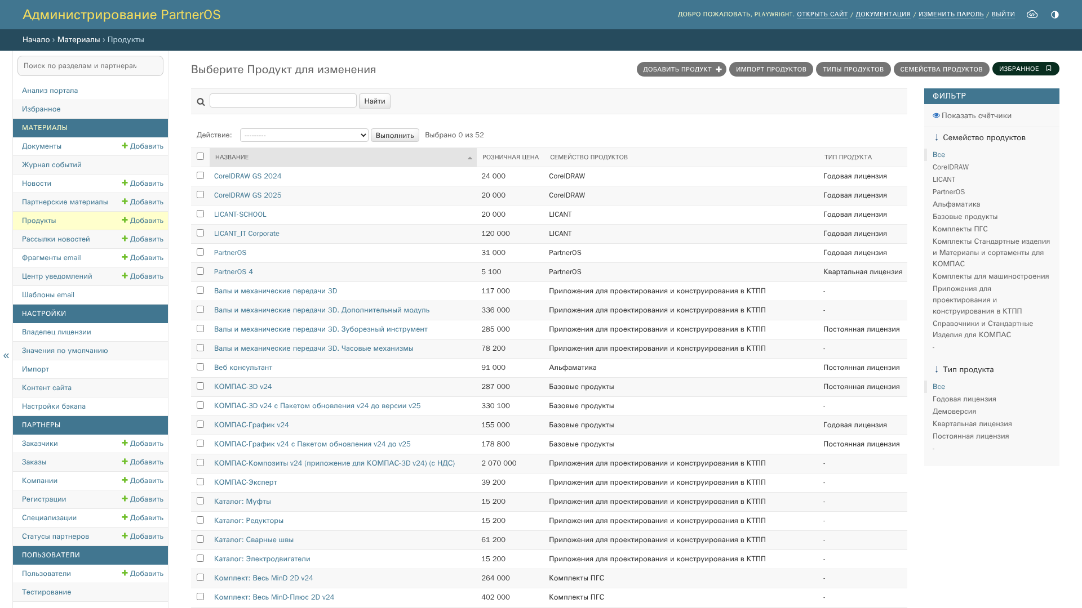Screen dimensions: 1082x608
Task: Click the Добавить продукт button
Action: point(681,69)
